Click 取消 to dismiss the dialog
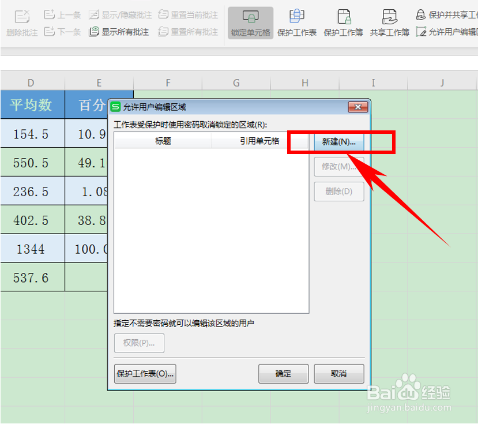The width and height of the screenshot is (478, 424). click(338, 374)
